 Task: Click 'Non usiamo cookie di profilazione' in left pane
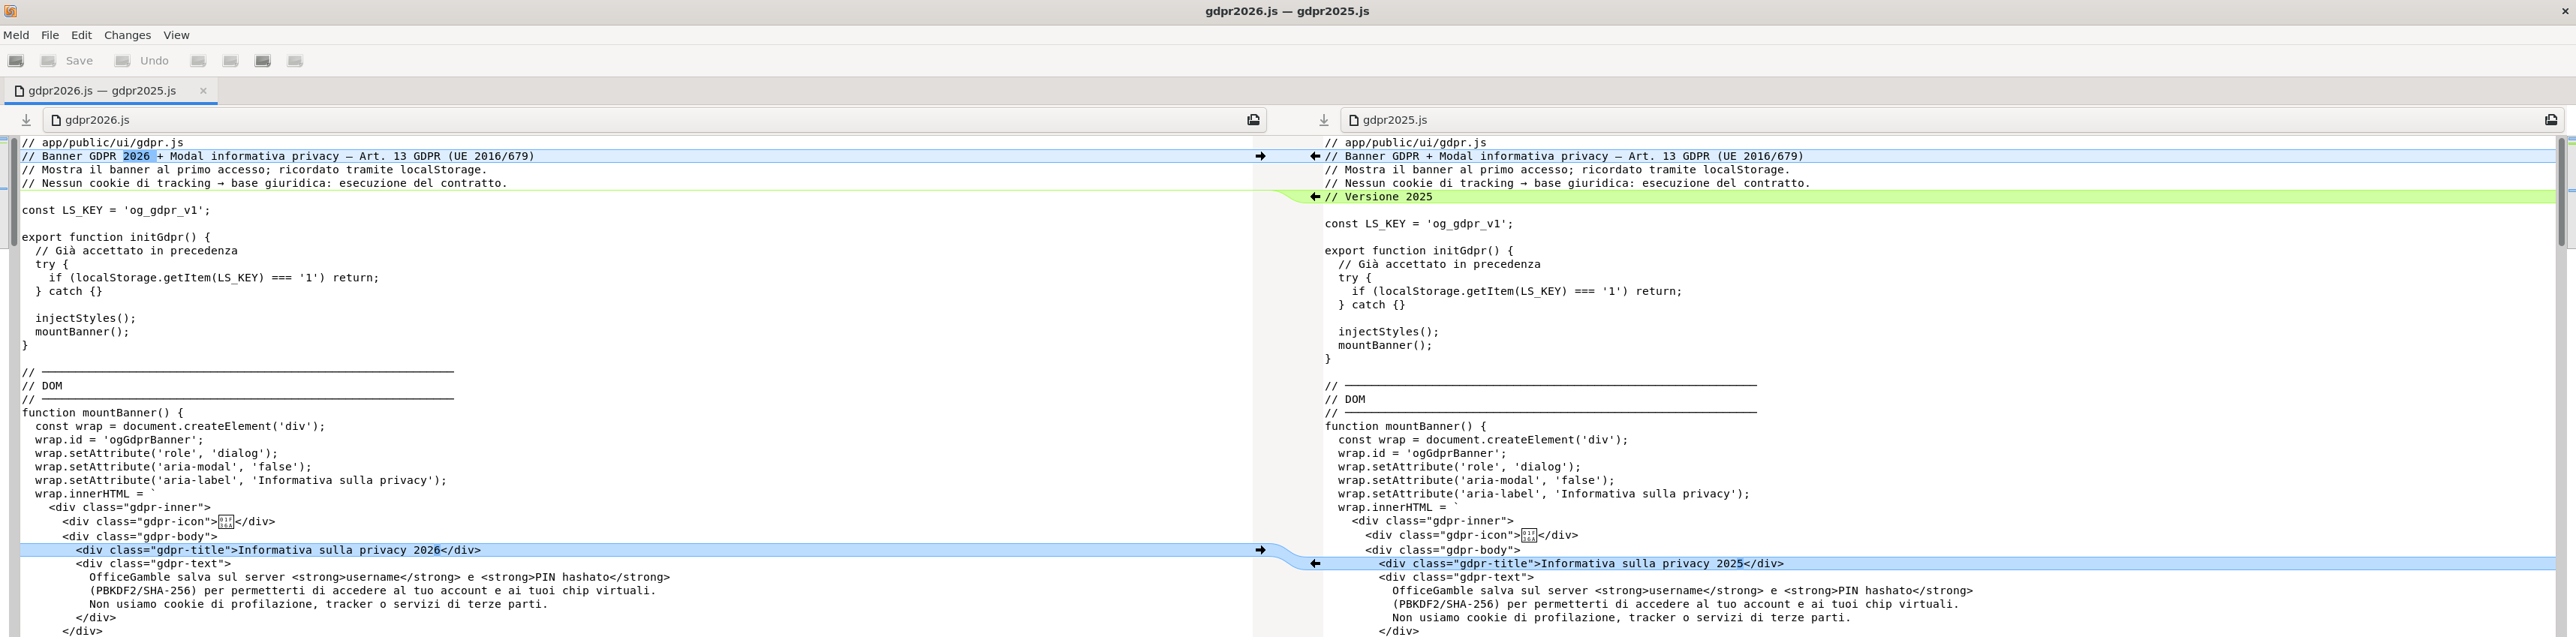[318, 604]
